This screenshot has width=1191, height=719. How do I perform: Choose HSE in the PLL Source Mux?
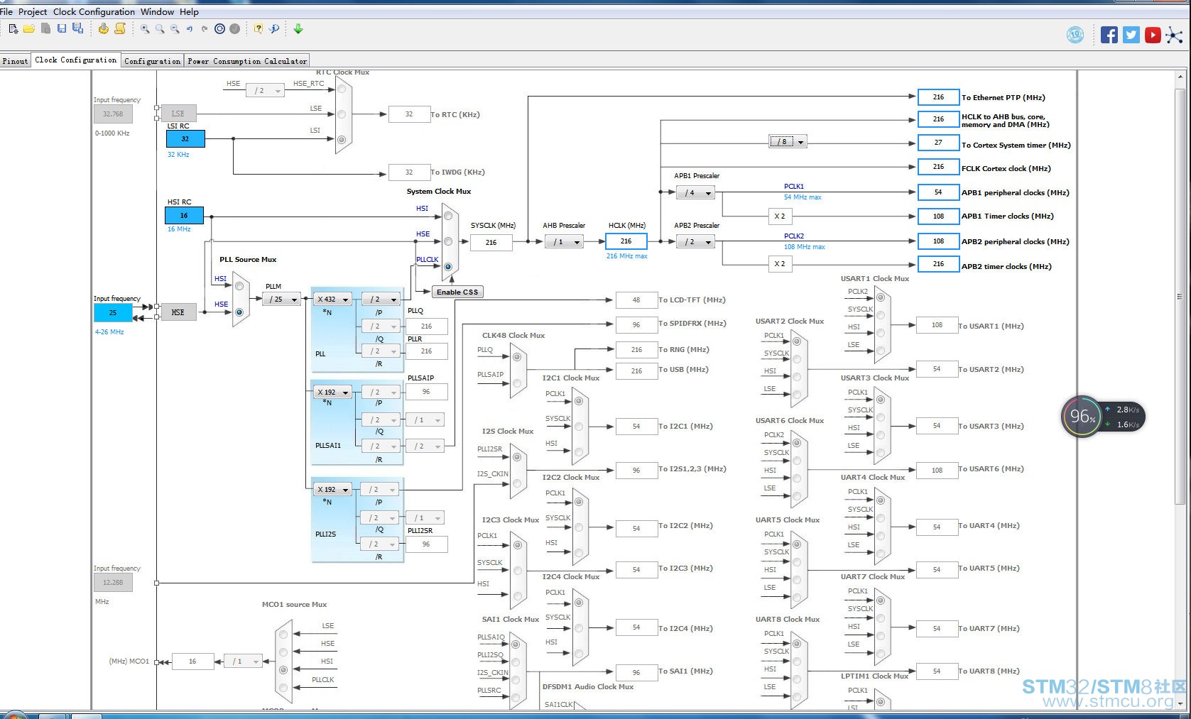pyautogui.click(x=239, y=312)
